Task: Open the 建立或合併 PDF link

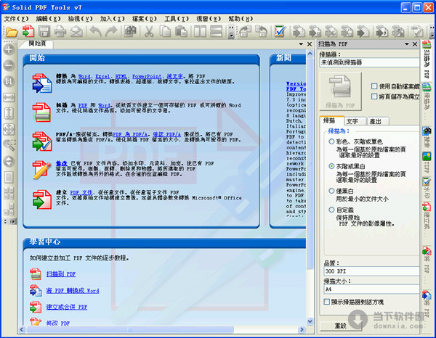Action: pos(67,307)
